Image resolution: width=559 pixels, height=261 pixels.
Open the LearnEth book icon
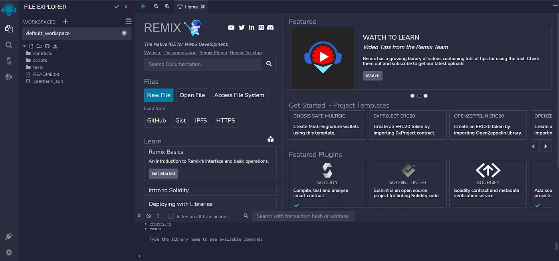[x=271, y=139]
